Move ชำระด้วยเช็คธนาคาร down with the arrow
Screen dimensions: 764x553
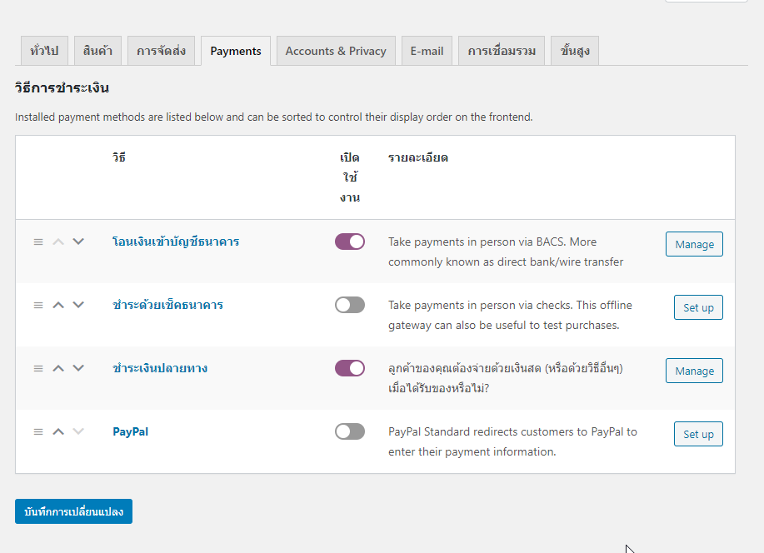(78, 305)
